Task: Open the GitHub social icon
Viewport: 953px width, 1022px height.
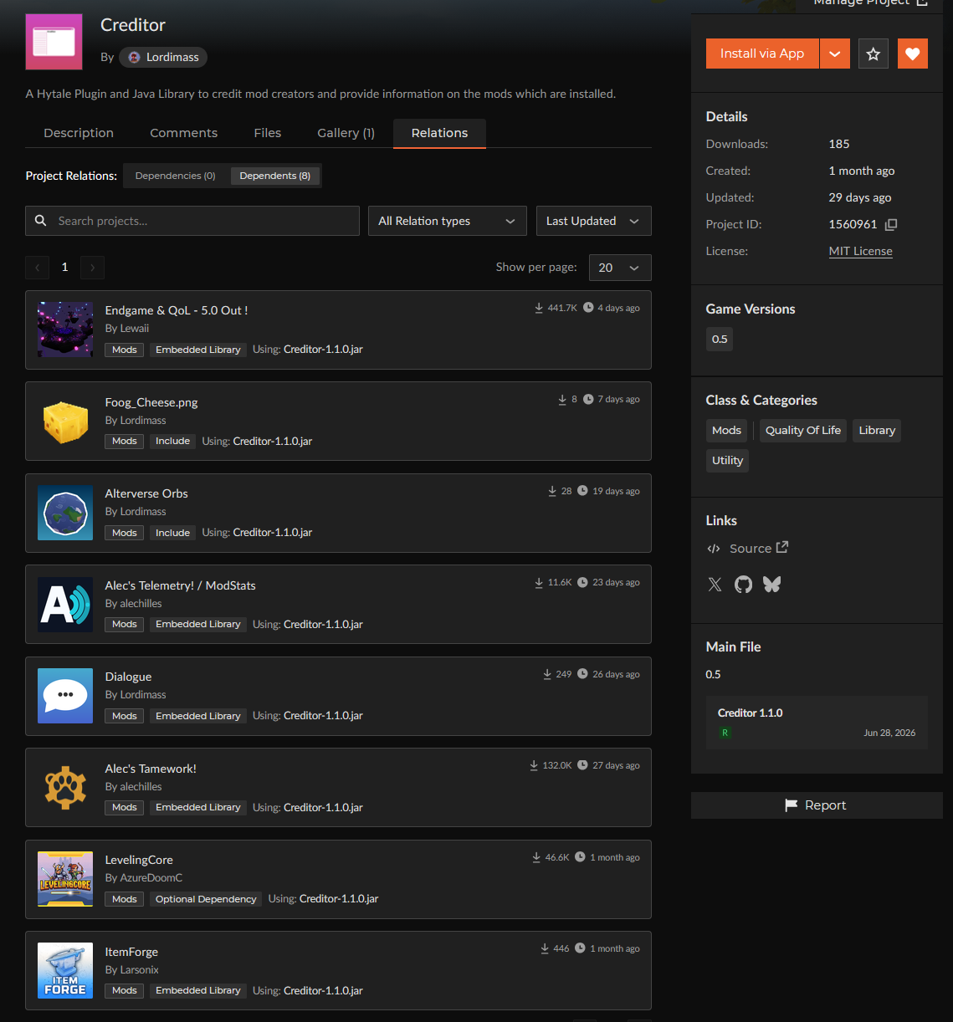Action: click(743, 585)
